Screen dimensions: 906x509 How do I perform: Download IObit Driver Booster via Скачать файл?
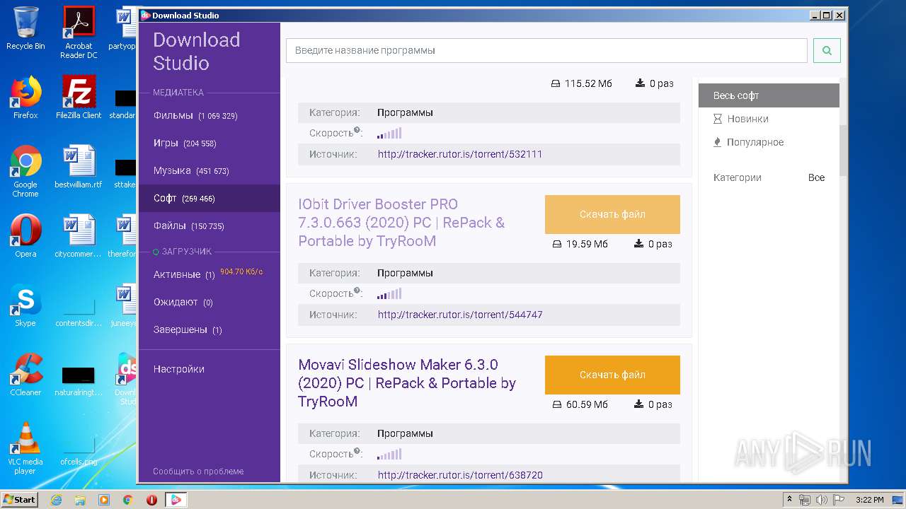(612, 214)
